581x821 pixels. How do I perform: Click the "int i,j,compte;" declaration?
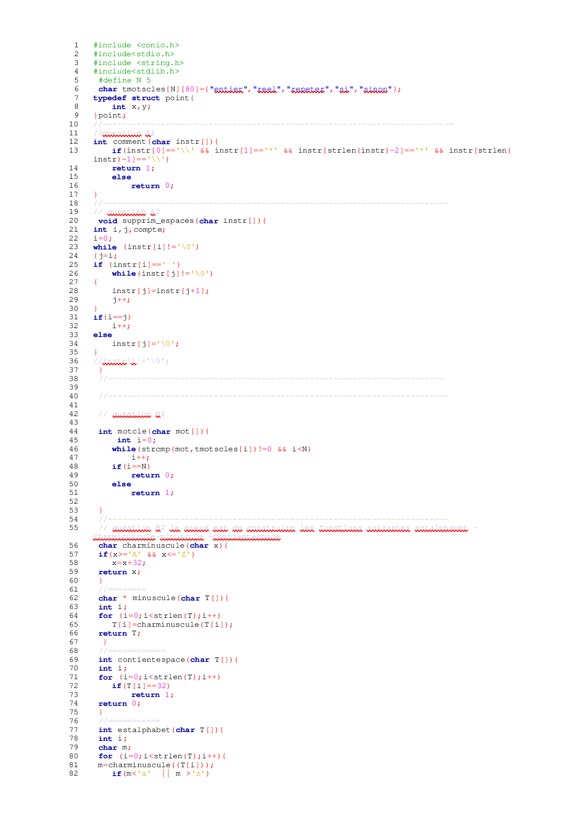pos(129,229)
